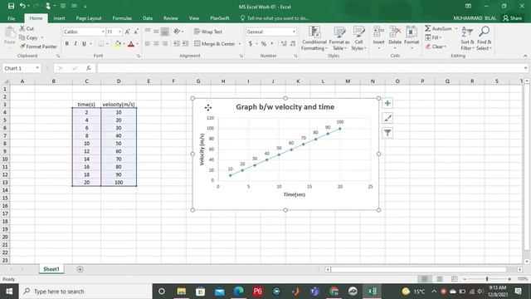Click the Share button
This screenshot has height=299, width=531.
coord(513,18)
